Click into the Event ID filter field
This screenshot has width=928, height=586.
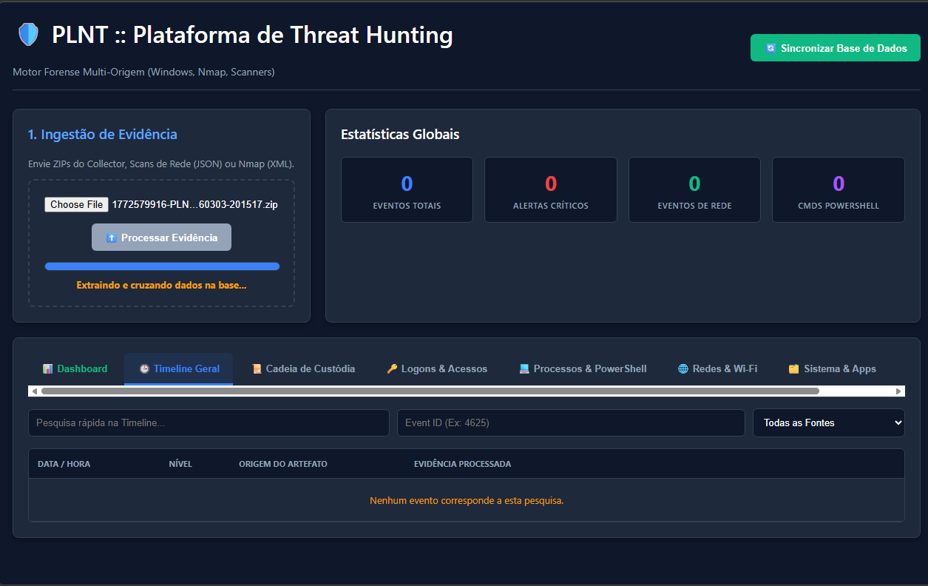[570, 422]
